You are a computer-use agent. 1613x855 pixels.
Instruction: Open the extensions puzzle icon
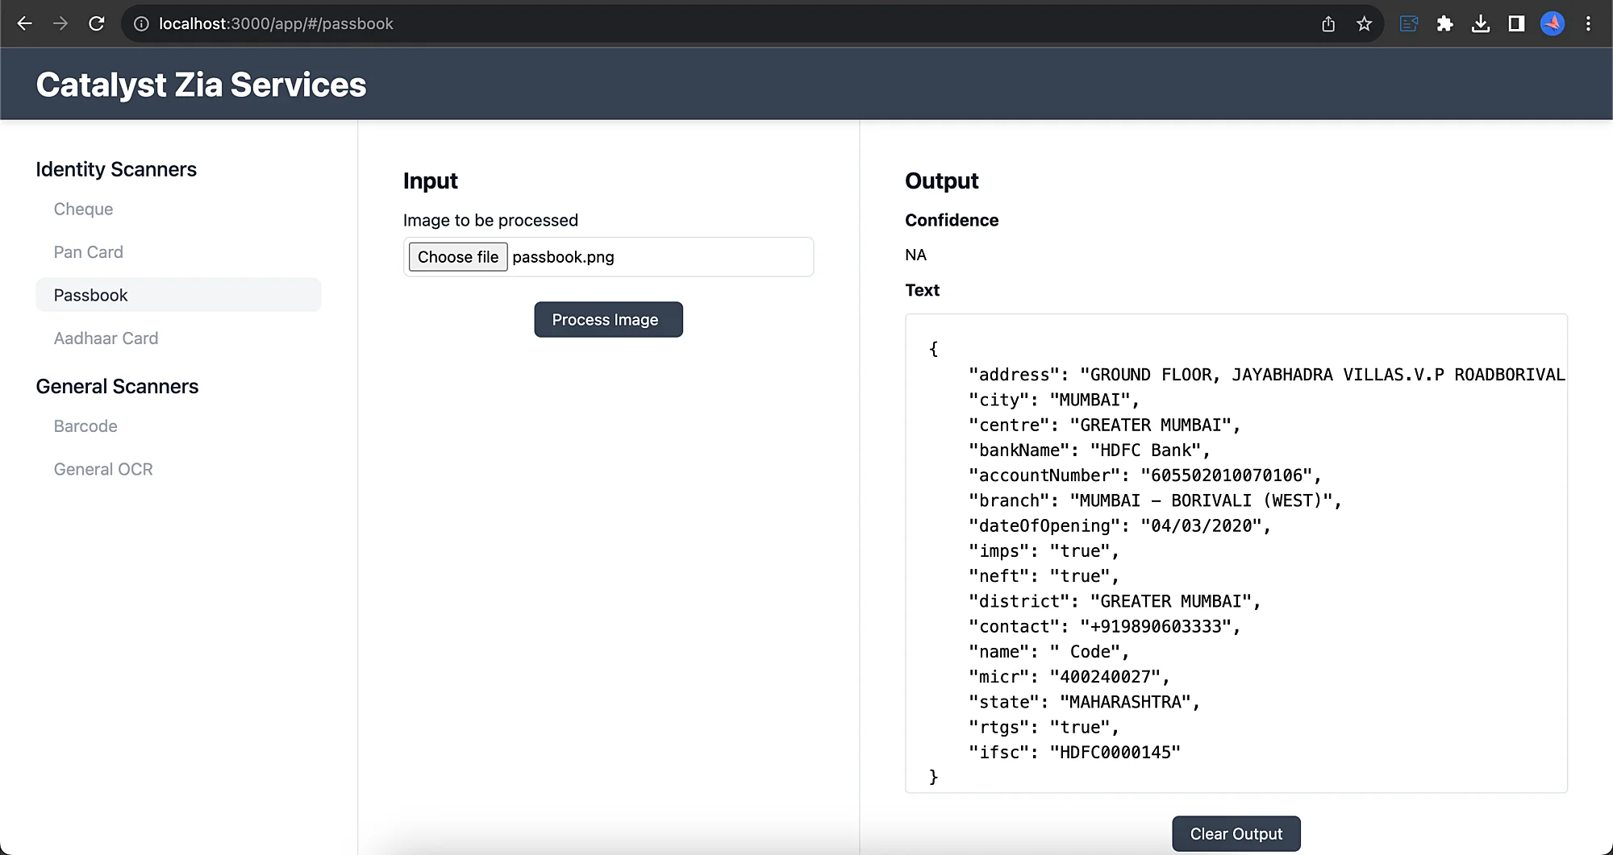point(1445,24)
